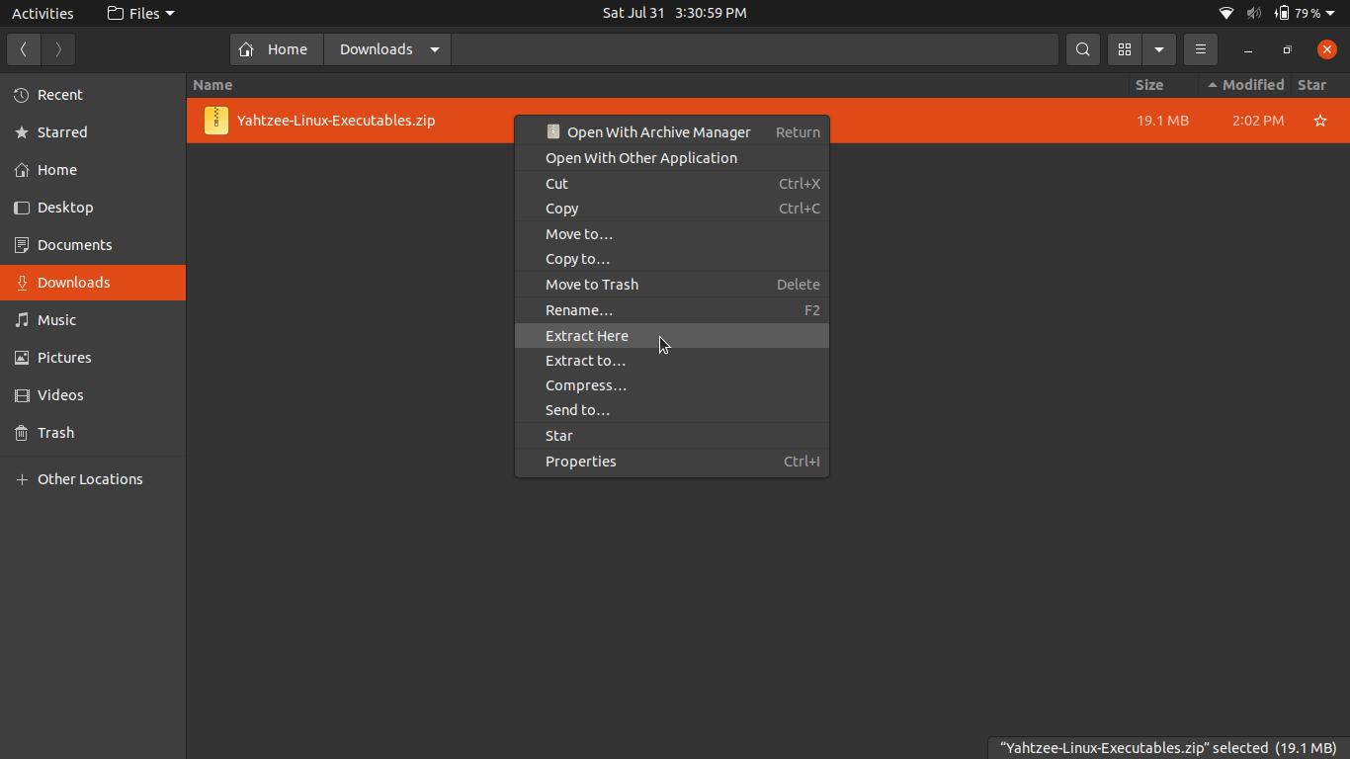This screenshot has height=759, width=1350.
Task: Open the hamburger main menu button
Action: click(x=1200, y=49)
